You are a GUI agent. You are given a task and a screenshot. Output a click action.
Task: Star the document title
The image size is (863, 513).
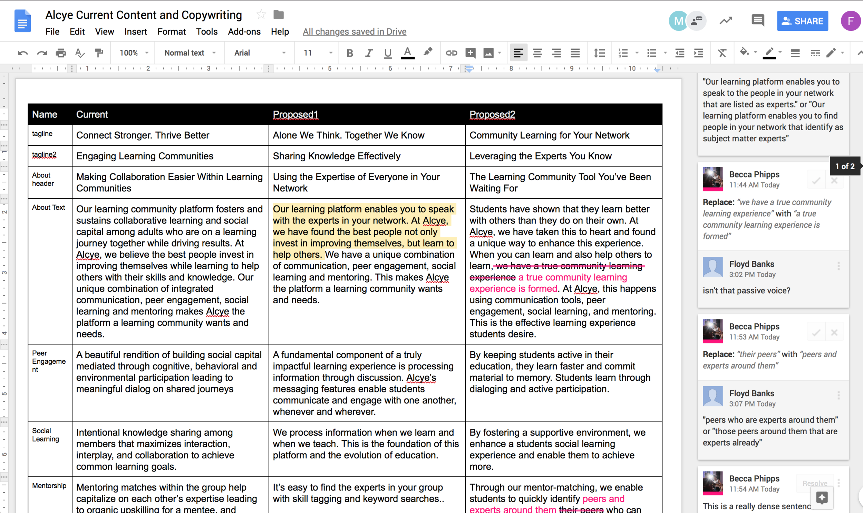click(261, 15)
